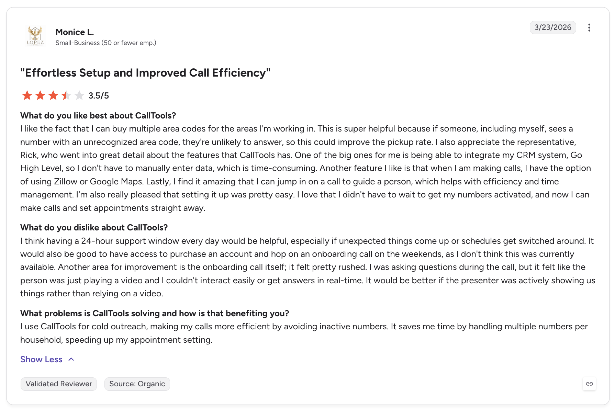
Task: Open the three-dot review options menu
Action: pyautogui.click(x=589, y=27)
